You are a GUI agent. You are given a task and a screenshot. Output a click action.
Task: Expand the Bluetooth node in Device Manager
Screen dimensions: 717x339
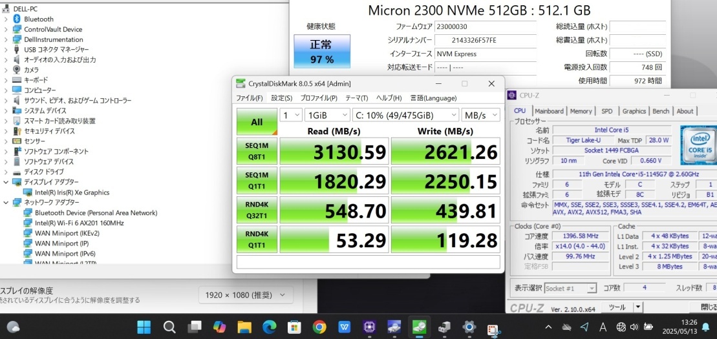coord(5,19)
